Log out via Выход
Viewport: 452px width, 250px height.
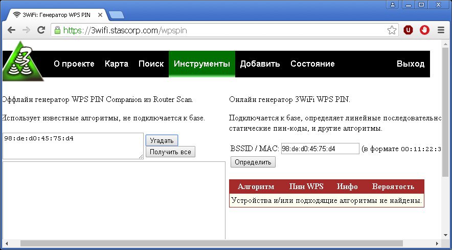(x=411, y=64)
